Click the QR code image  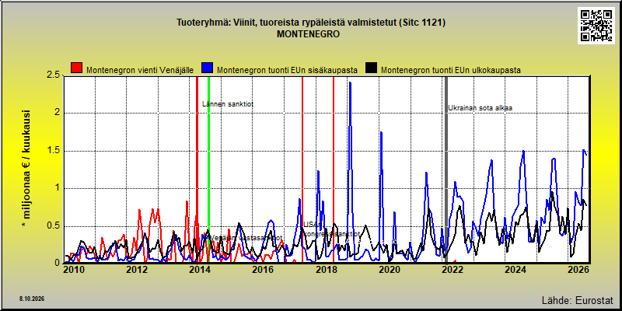596,26
